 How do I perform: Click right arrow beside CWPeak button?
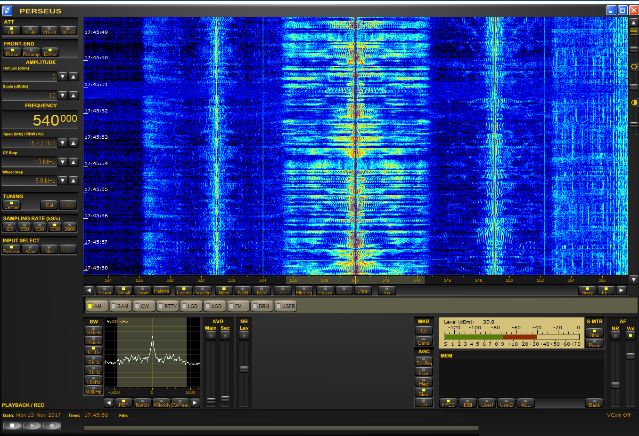click(x=195, y=403)
